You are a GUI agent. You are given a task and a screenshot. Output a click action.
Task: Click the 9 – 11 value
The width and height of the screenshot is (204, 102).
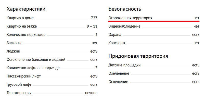point(92,26)
